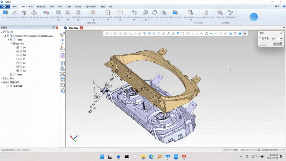Open the 点云 ribbon tab
Image resolution: width=286 pixels, height=161 pixels.
pyautogui.click(x=60, y=7)
